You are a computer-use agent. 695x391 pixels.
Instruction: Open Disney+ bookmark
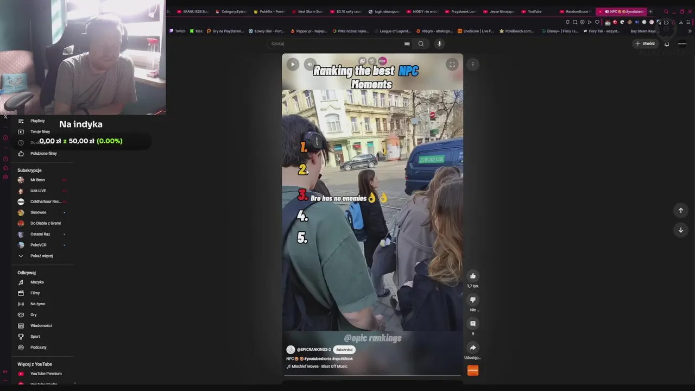tap(560, 31)
